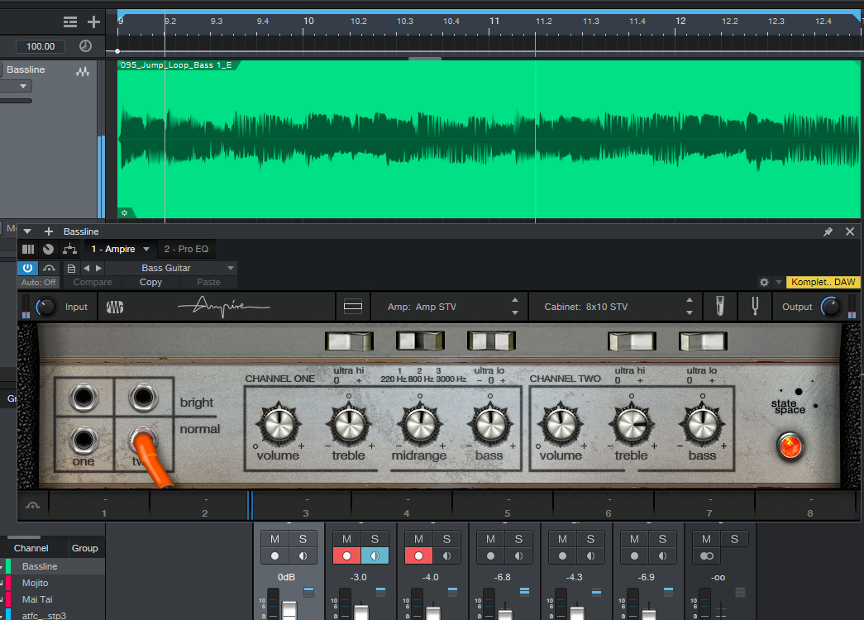Viewport: 864px width, 620px height.
Task: Toggle Solo on the -3.0 mixer channel
Action: [x=374, y=539]
